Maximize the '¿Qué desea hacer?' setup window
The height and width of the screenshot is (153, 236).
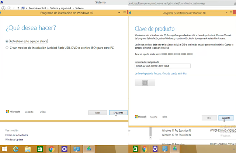pos(125,12)
